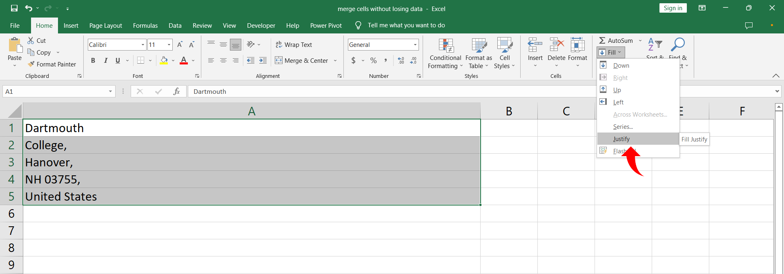
Task: Open the Insert ribbon tab
Action: 71,25
